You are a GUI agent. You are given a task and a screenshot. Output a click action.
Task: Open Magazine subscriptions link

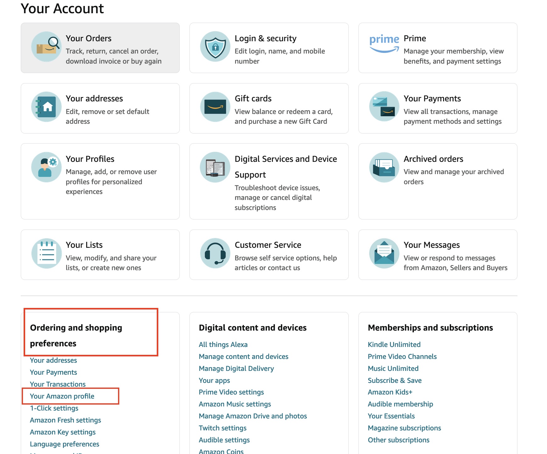click(404, 428)
